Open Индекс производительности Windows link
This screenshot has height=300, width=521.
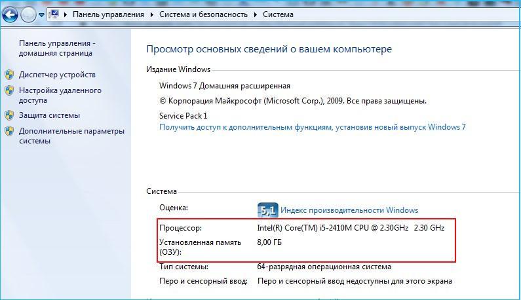[x=349, y=210]
